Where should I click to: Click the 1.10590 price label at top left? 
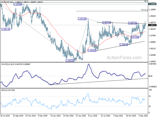(18, 4)
